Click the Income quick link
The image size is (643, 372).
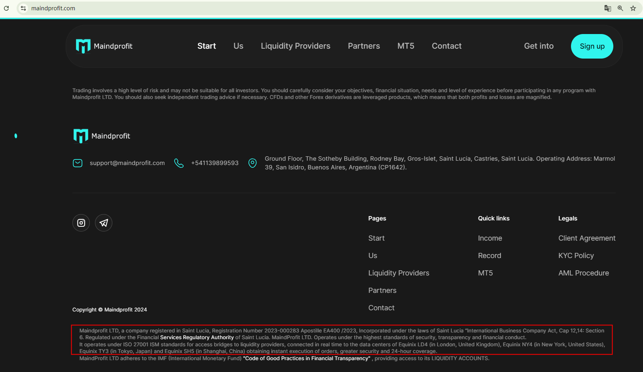point(489,238)
